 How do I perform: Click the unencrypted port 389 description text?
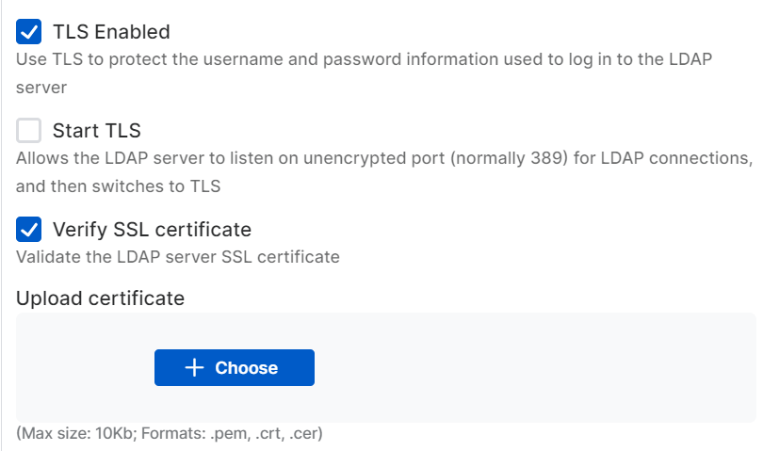pyautogui.click(x=384, y=157)
